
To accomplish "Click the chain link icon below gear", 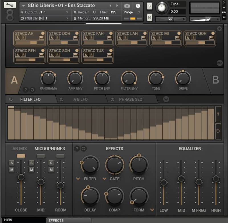I will click(x=220, y=63).
